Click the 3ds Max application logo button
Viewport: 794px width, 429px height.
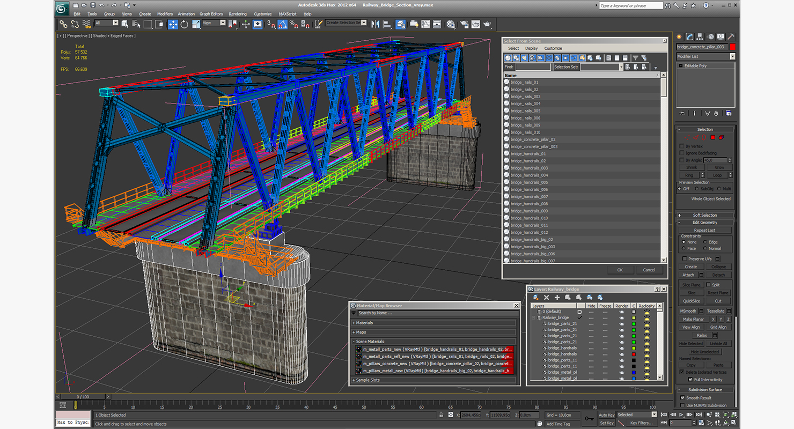tap(62, 8)
